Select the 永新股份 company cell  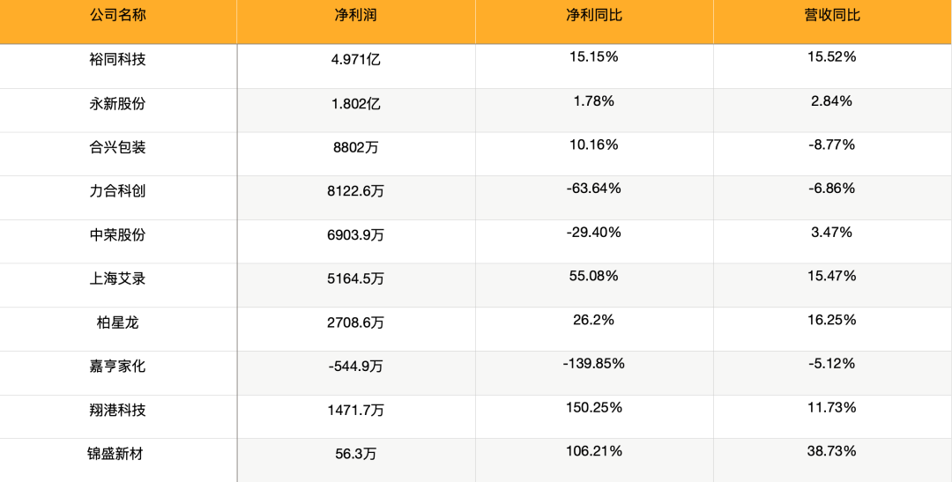[x=118, y=103]
